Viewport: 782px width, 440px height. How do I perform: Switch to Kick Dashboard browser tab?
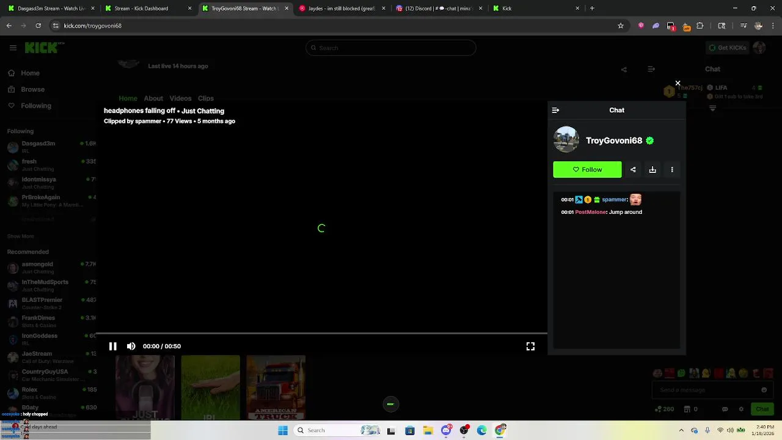coord(147,9)
